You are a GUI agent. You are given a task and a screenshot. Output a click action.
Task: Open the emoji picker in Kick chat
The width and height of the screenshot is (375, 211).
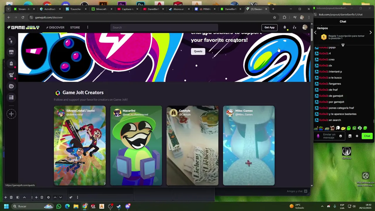pos(340,136)
